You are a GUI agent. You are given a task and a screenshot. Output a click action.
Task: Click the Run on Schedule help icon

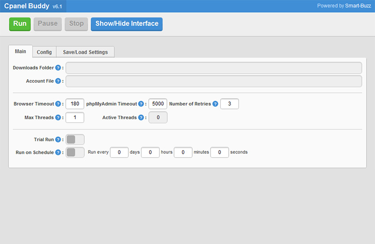tap(58, 152)
